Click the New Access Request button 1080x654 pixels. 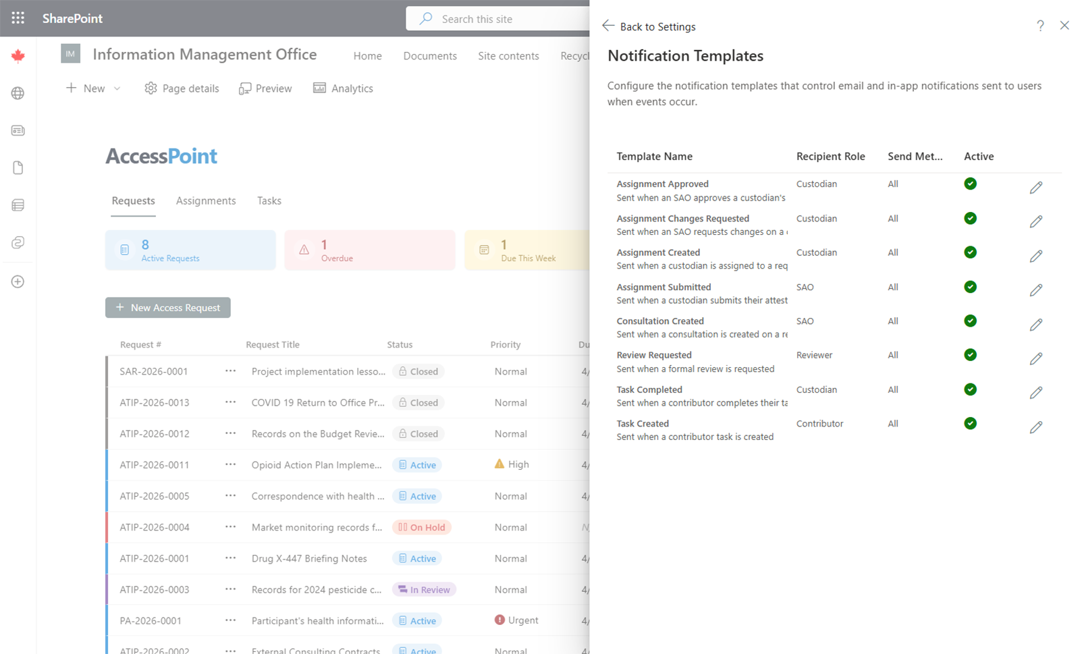[167, 307]
